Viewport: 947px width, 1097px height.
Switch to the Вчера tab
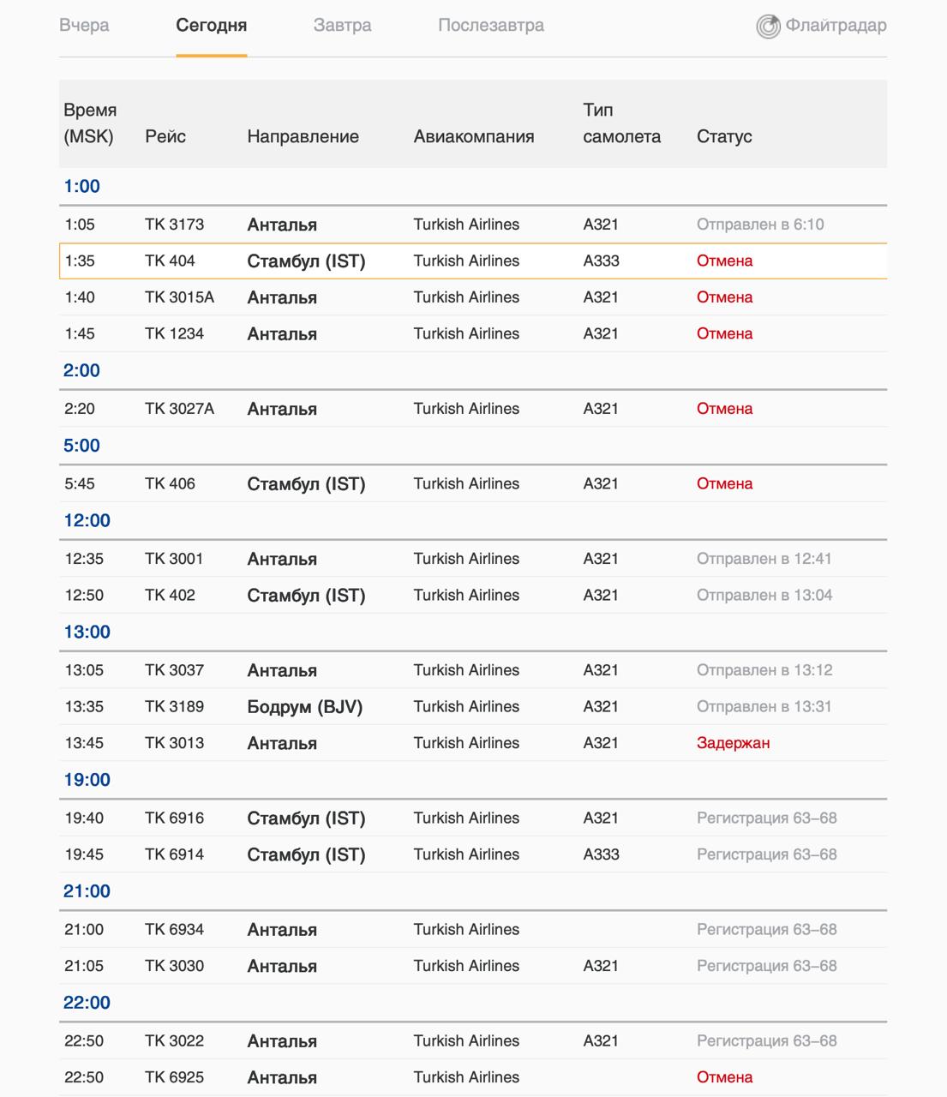pos(84,26)
